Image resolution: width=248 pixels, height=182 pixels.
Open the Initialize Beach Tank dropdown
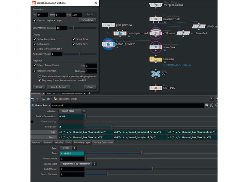coord(73,111)
